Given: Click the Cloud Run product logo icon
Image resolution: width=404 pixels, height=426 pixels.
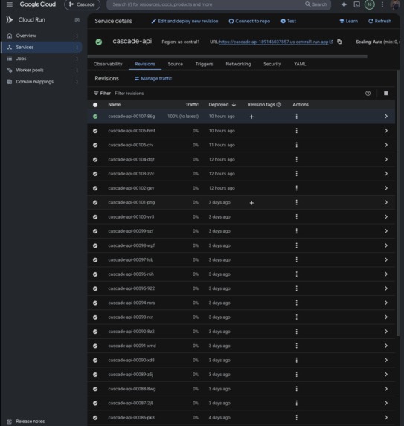Looking at the screenshot, I should pos(10,19).
